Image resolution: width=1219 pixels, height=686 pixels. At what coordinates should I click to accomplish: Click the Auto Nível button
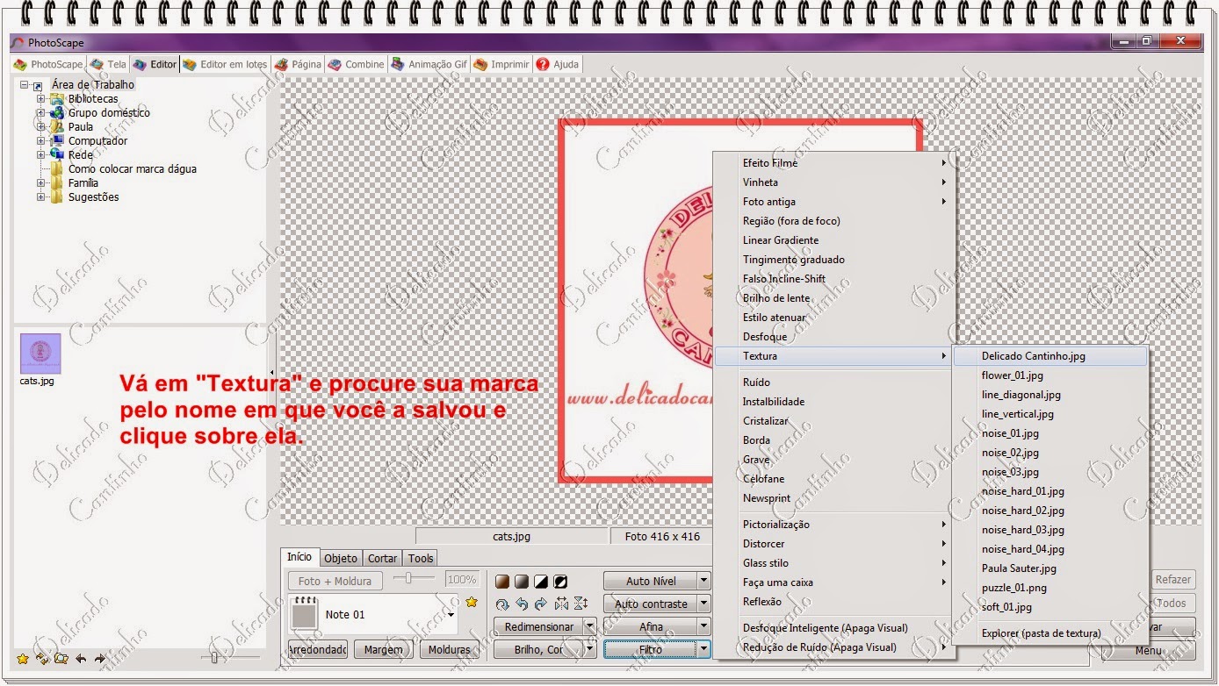coord(651,581)
